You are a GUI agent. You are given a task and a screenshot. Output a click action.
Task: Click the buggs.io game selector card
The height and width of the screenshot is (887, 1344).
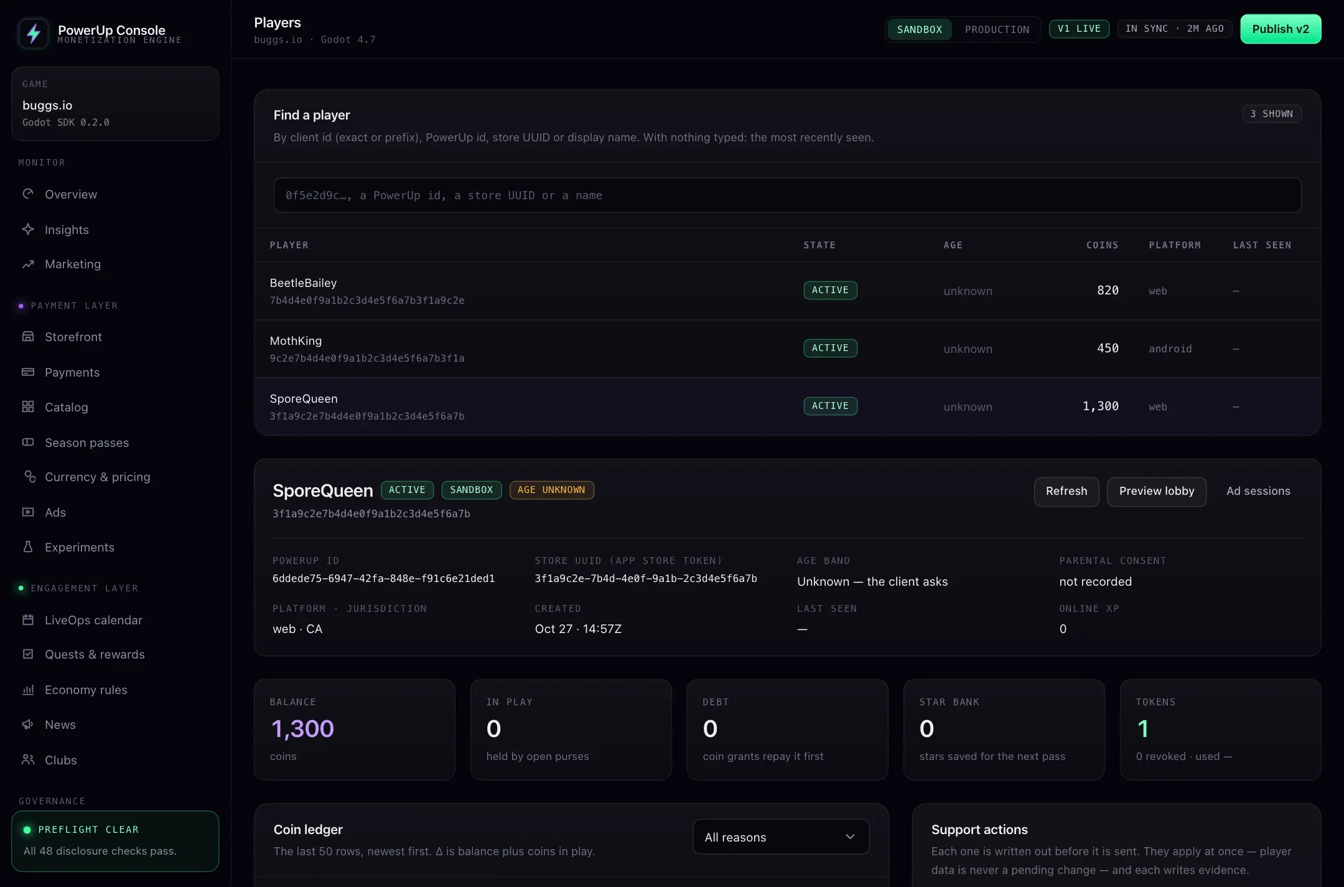(115, 103)
